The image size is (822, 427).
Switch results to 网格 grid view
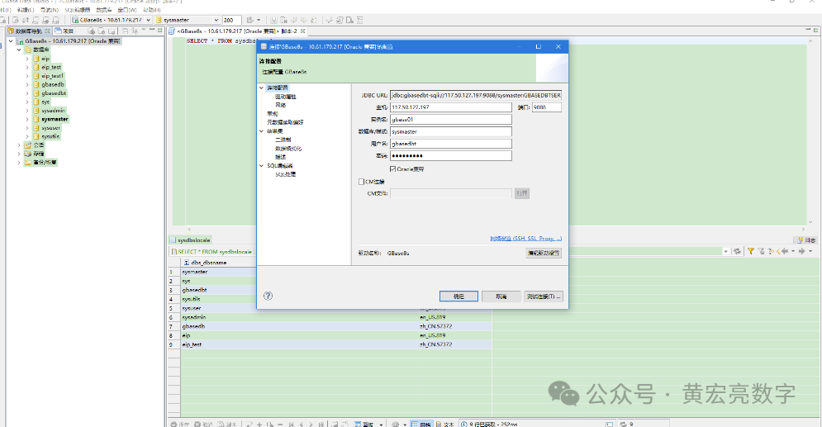(x=421, y=424)
